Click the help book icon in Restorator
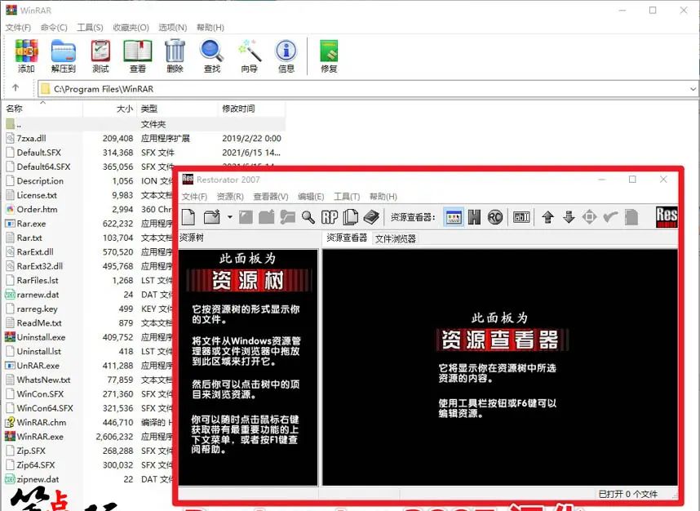Image resolution: width=700 pixels, height=511 pixels. coord(371,217)
